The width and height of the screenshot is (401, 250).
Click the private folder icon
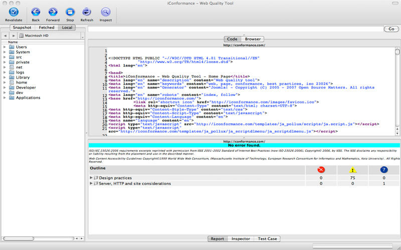click(x=12, y=62)
